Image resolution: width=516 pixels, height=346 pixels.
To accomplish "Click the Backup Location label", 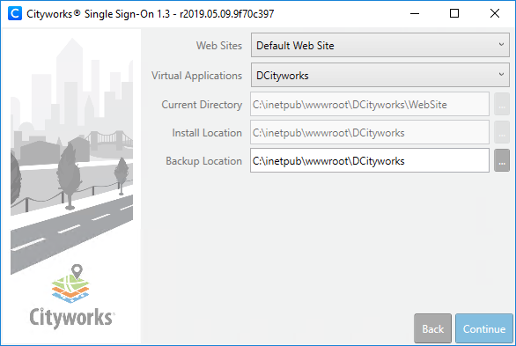I will click(x=203, y=161).
